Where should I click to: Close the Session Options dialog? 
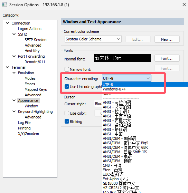184,5
